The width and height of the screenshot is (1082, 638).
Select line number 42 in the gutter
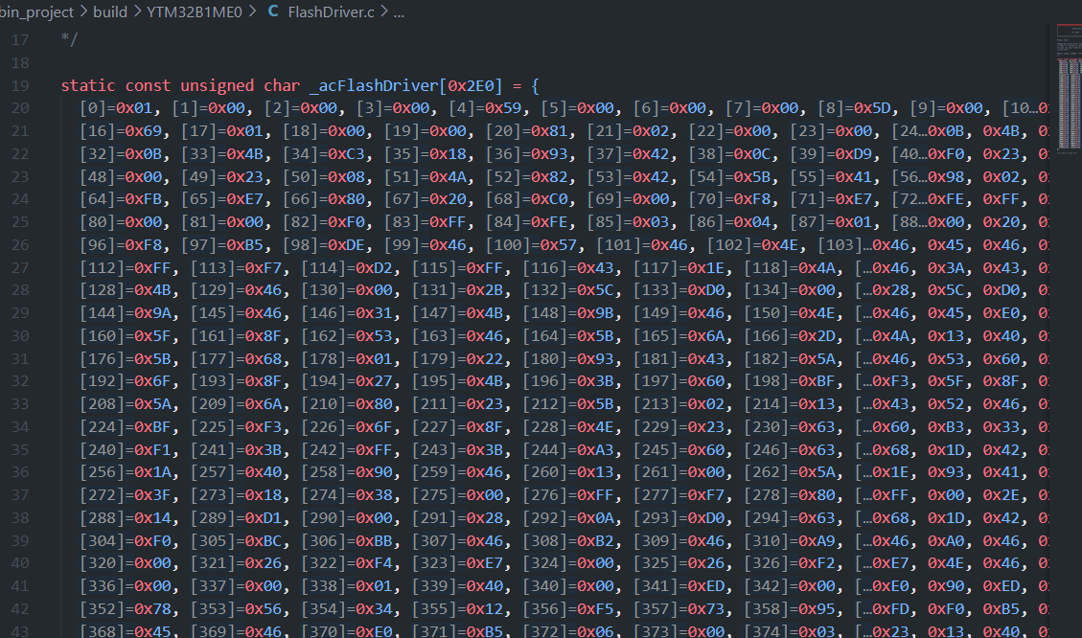click(x=20, y=608)
